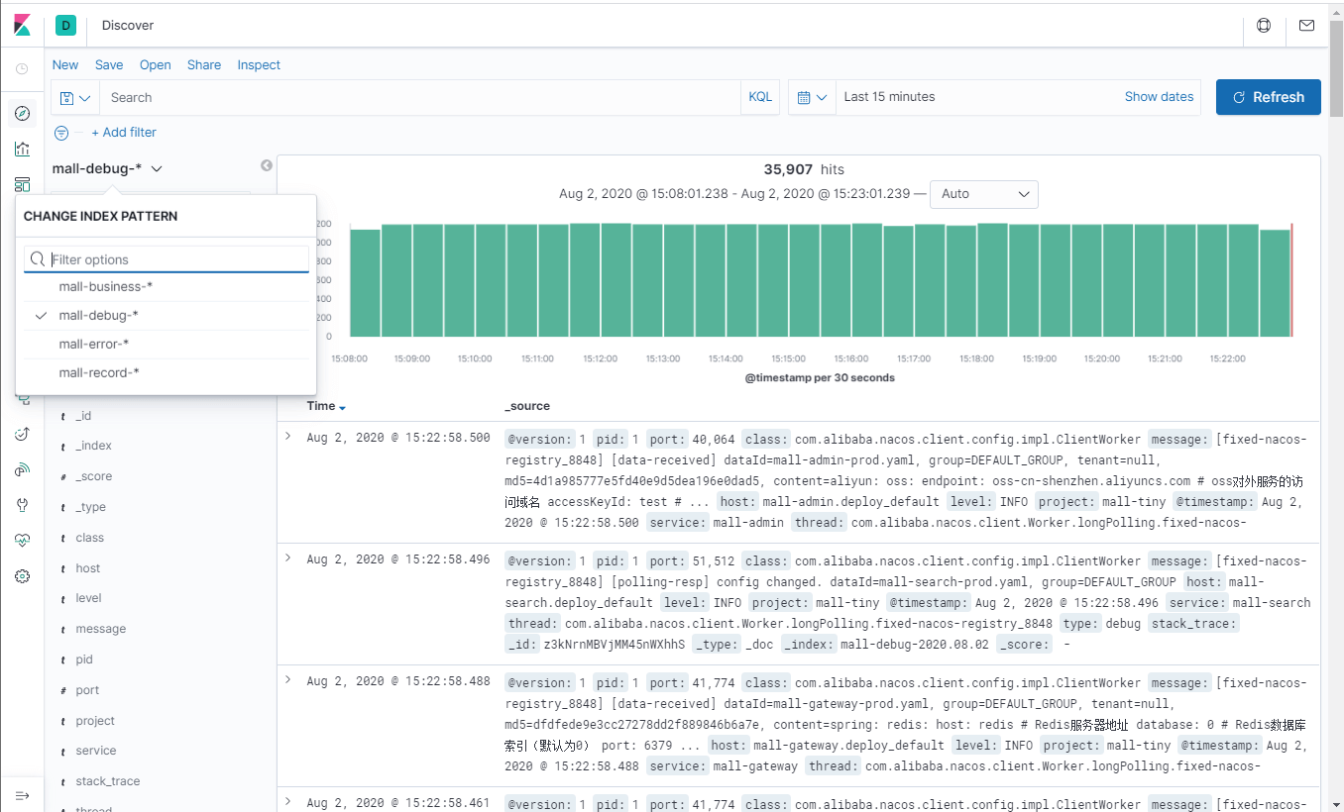The height and width of the screenshot is (812, 1344).
Task: Open the Auto interval dropdown
Action: pos(984,194)
